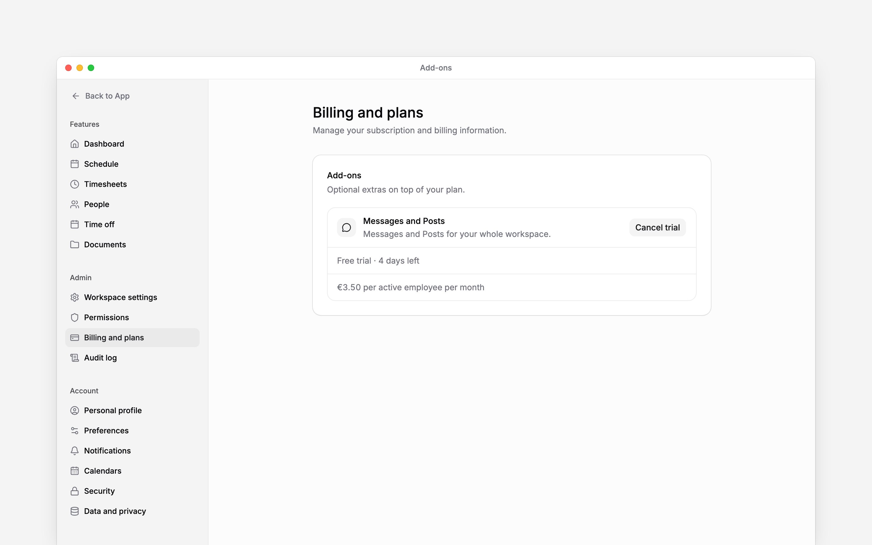
Task: Open Calendars settings
Action: pyautogui.click(x=132, y=471)
